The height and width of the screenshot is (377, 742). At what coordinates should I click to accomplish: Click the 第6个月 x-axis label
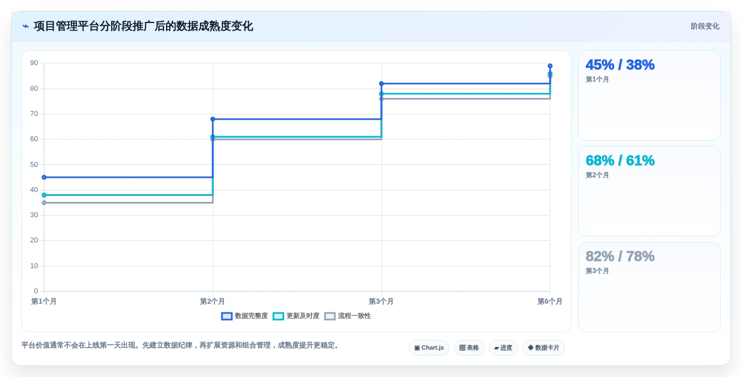[550, 301]
